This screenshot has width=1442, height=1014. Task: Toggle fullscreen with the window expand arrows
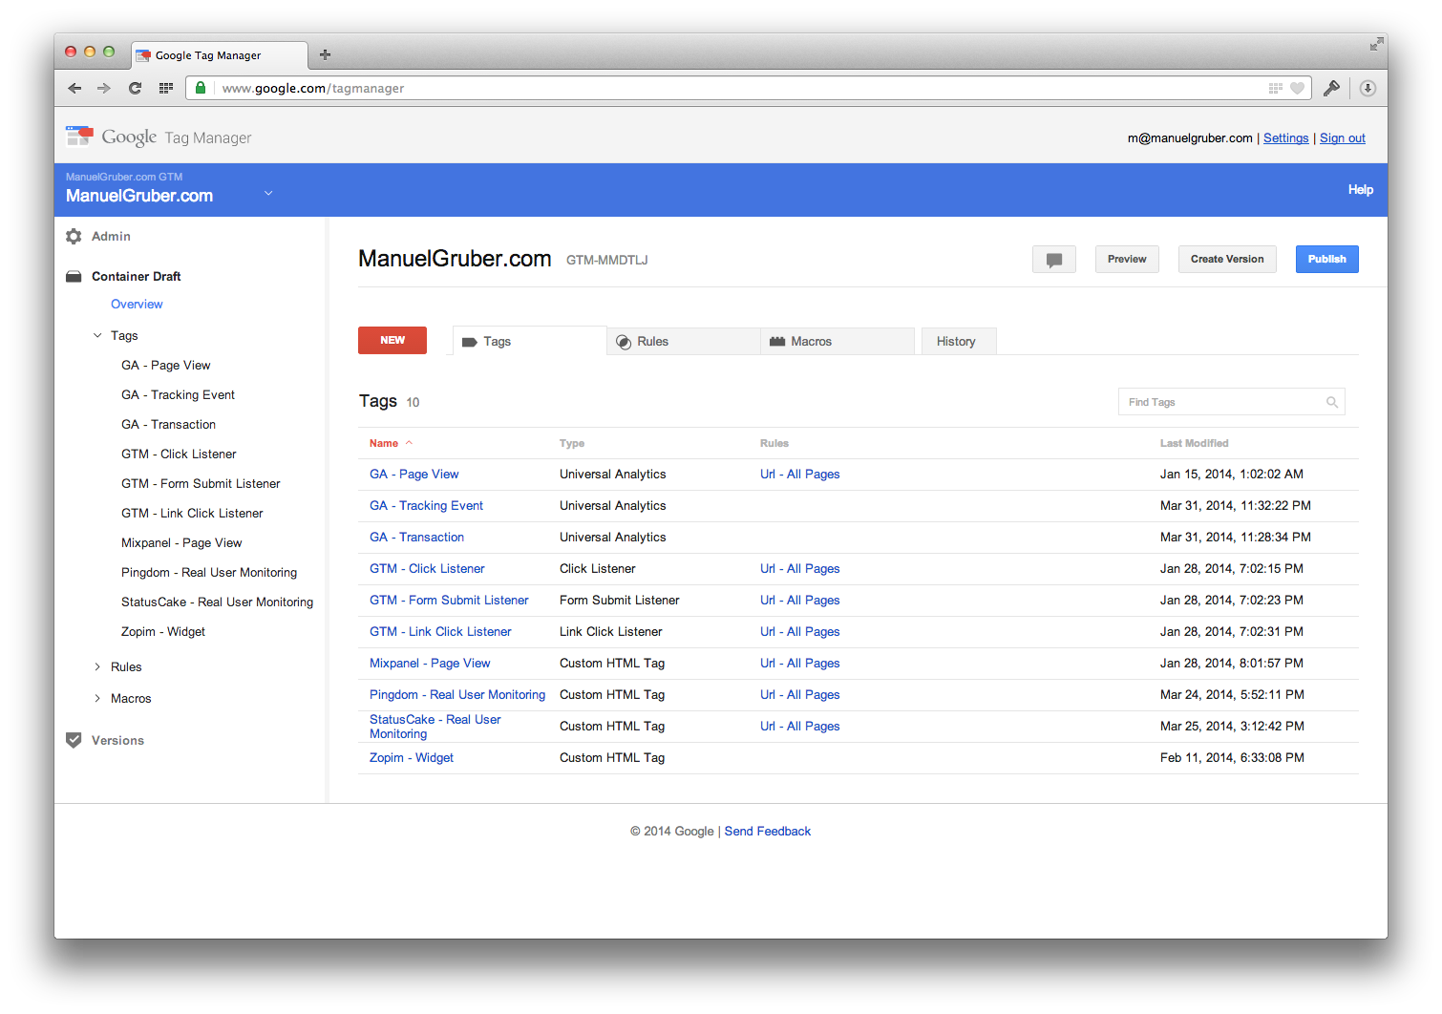[x=1376, y=44]
